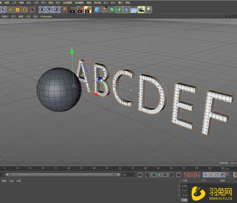Toggle the Y axis lock
This screenshot has height=203, width=237.
pos(49,10)
